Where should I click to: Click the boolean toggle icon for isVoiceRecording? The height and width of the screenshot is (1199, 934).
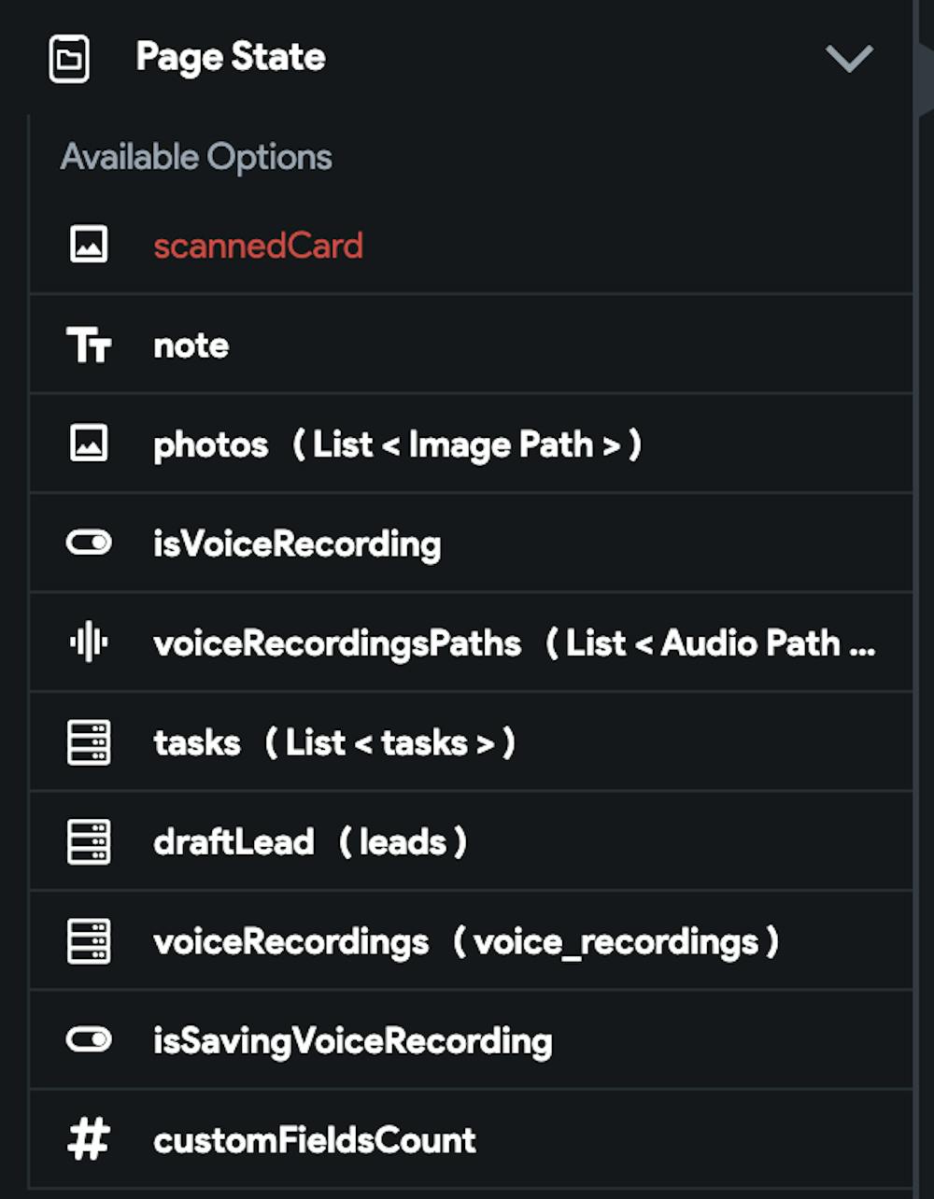(x=89, y=543)
